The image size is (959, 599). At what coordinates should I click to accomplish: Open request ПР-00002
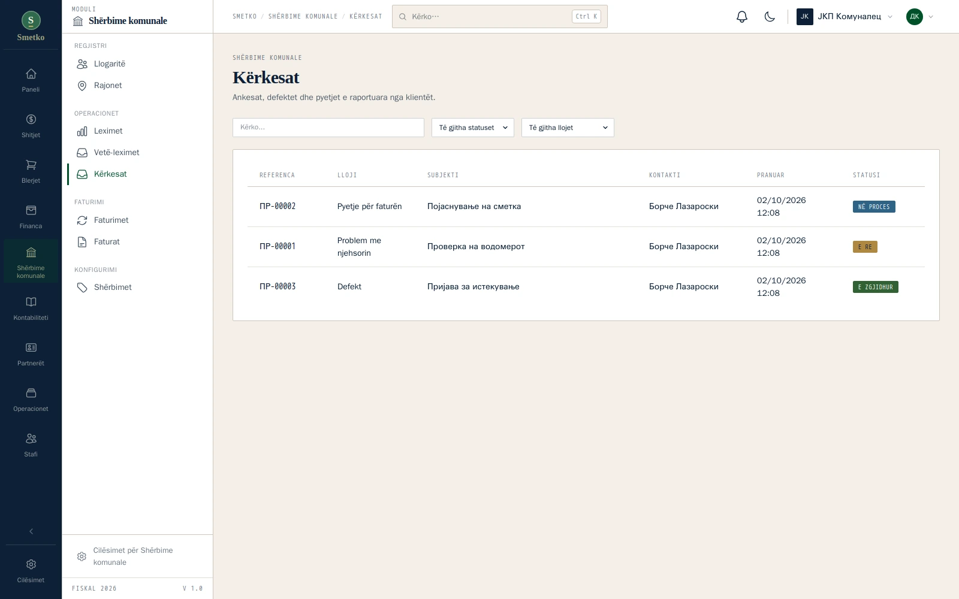pos(586,207)
